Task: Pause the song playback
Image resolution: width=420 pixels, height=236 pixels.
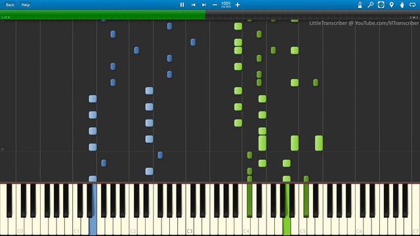Action: pos(182,5)
